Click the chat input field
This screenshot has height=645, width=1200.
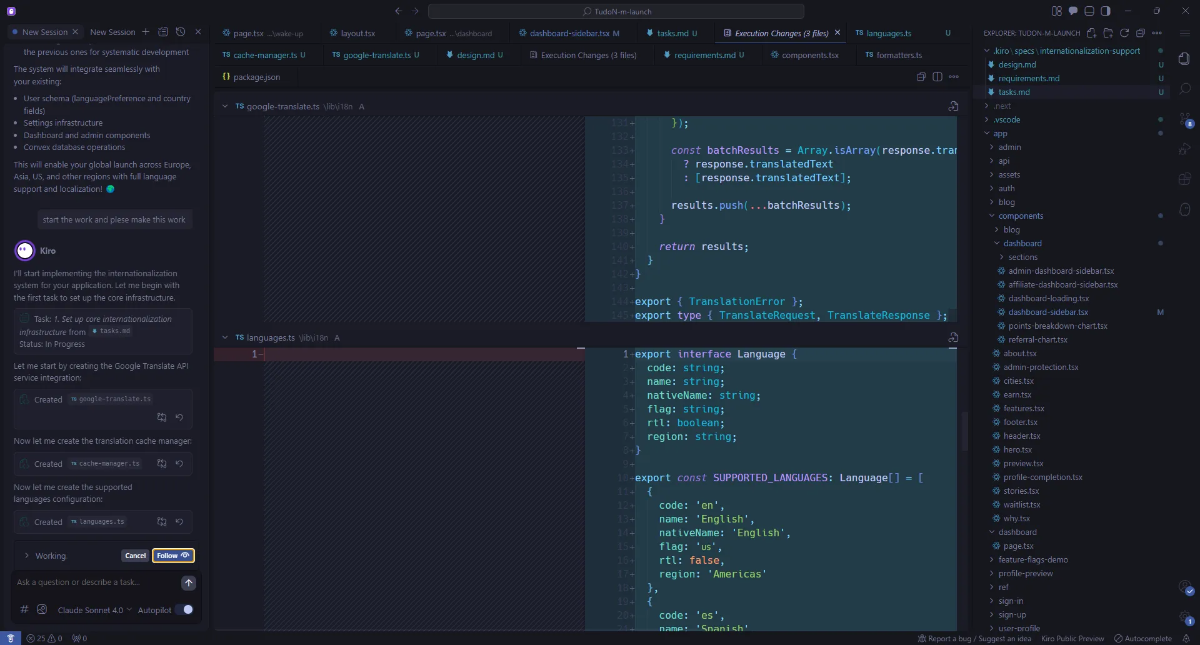(x=97, y=582)
